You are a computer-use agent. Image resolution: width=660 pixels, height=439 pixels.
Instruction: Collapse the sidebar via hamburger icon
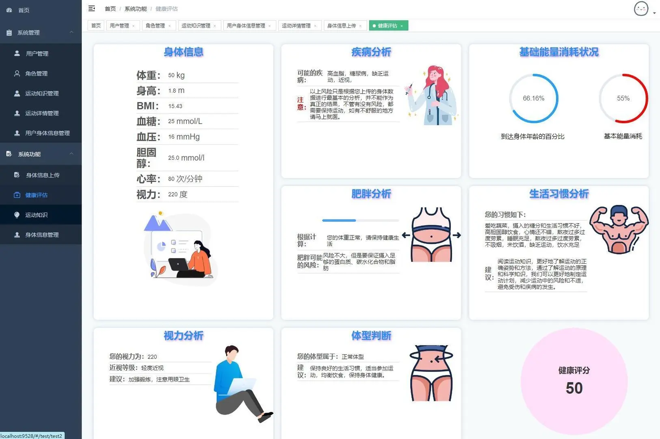91,8
